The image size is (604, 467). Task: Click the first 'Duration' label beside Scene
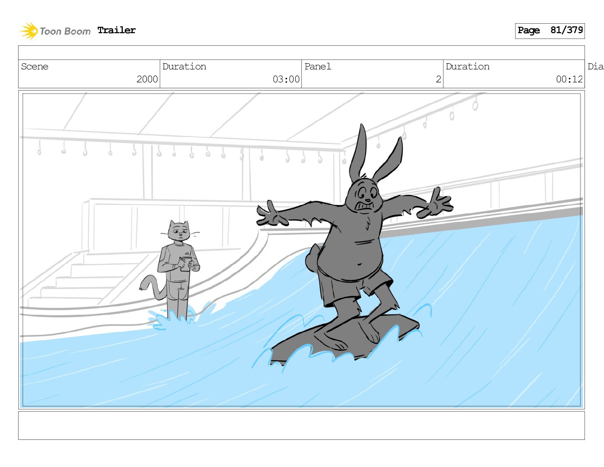pyautogui.click(x=185, y=66)
